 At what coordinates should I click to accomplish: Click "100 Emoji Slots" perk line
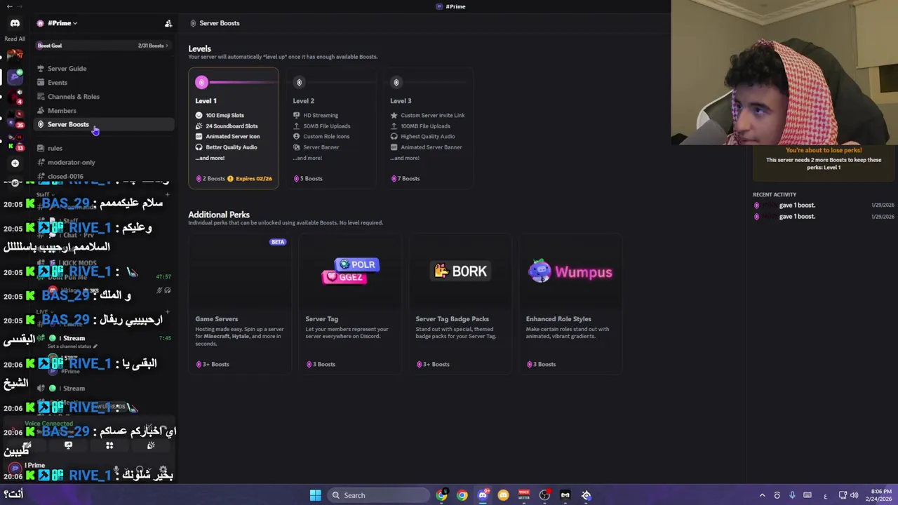click(225, 115)
